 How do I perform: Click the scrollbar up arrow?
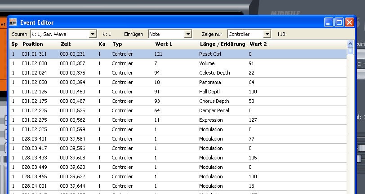(350, 44)
